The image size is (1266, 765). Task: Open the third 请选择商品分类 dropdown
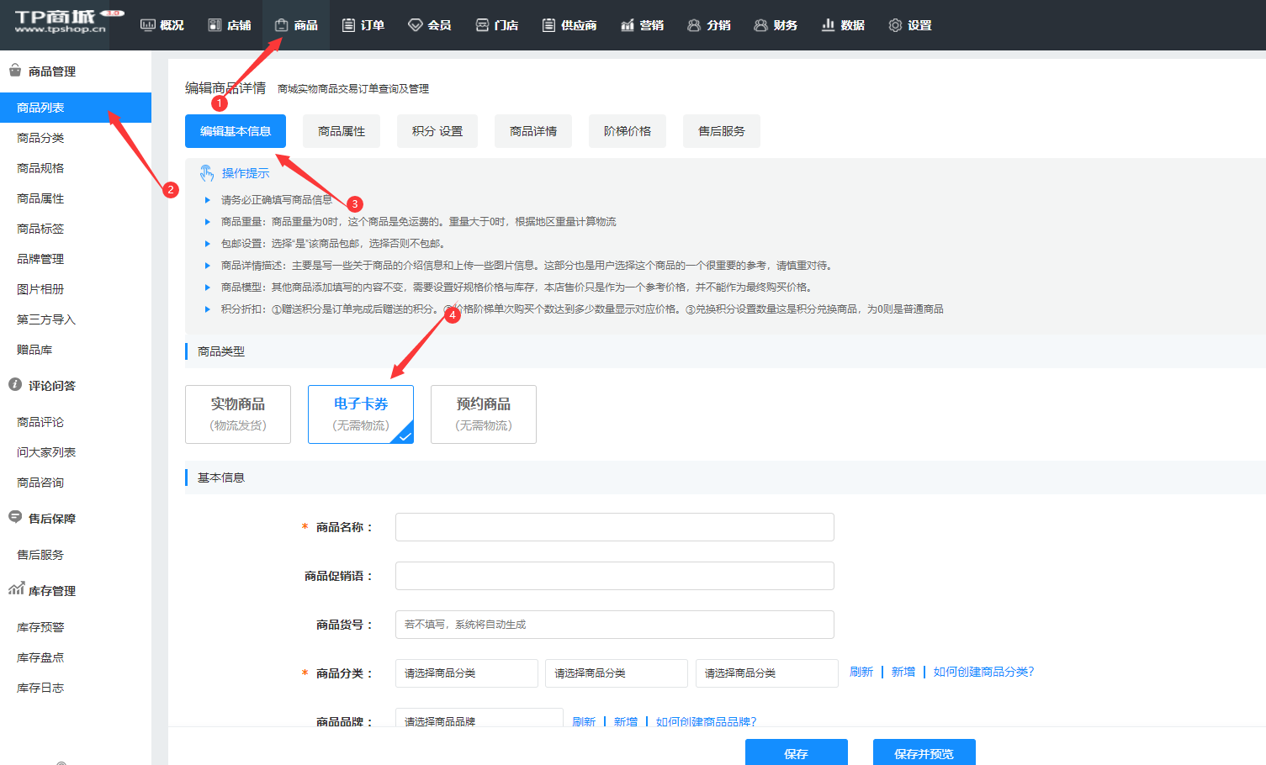(x=765, y=673)
